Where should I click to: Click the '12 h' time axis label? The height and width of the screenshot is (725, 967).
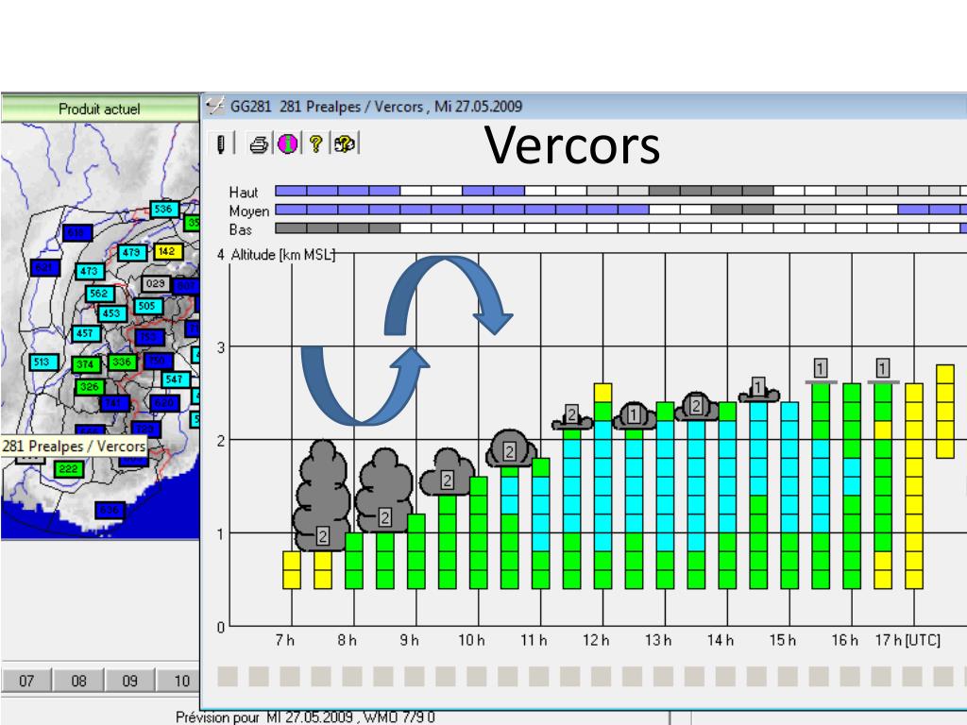[596, 641]
